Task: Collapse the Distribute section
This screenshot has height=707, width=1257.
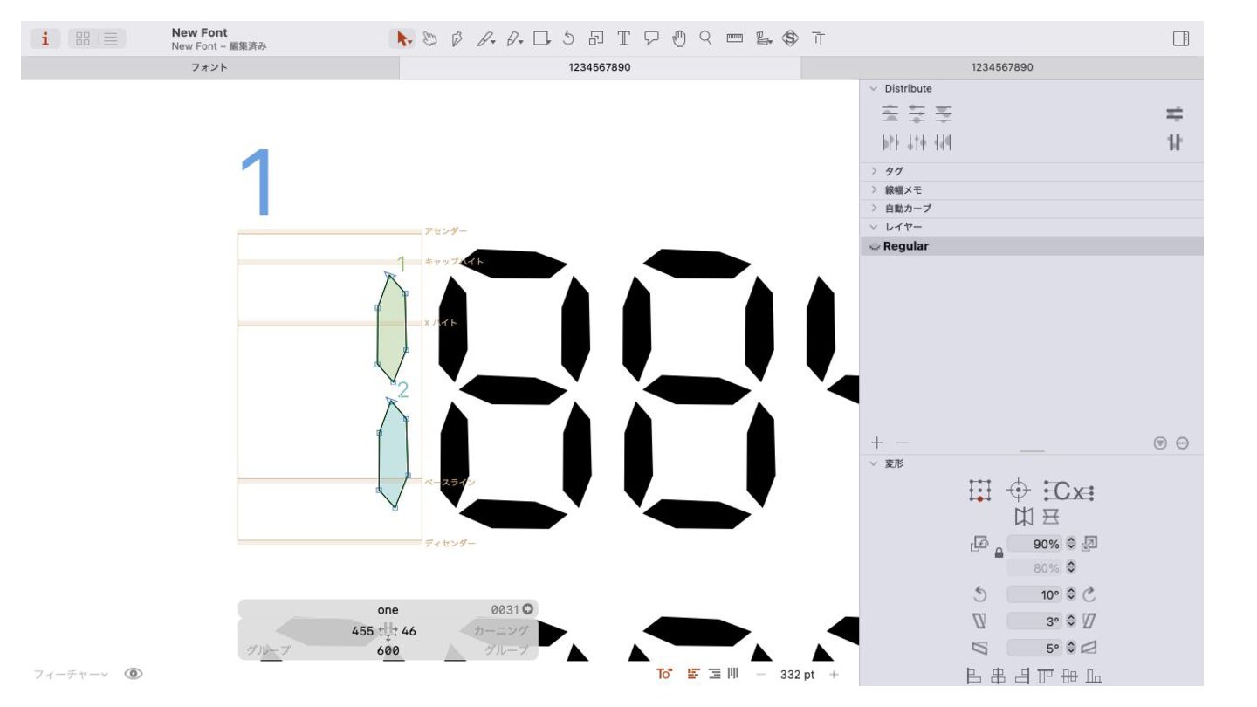Action: [874, 89]
